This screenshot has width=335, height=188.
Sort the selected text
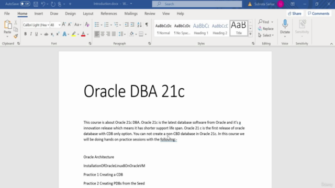140,25
